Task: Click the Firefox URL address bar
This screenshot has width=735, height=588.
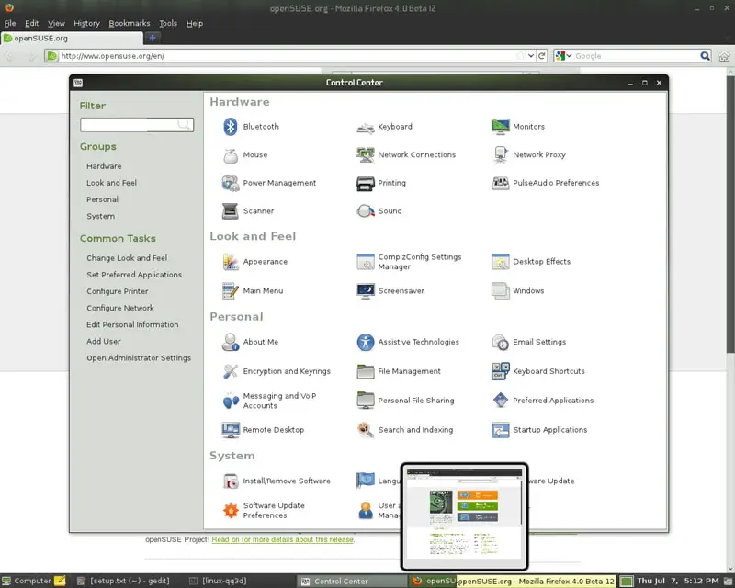Action: (286, 56)
